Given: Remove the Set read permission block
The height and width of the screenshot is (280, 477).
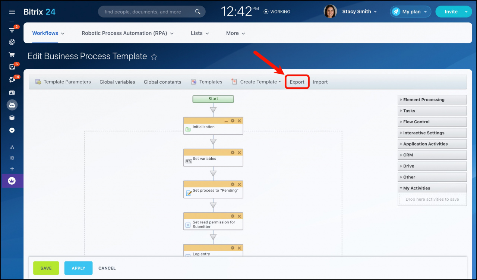Looking at the screenshot, I should (239, 216).
